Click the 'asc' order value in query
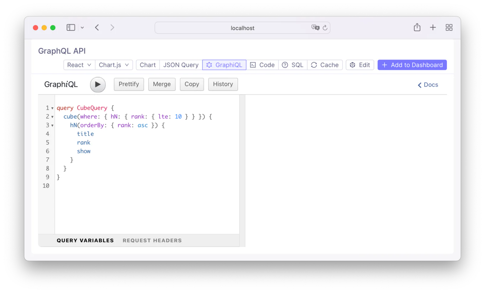Viewport: 485px width, 293px height. click(143, 125)
